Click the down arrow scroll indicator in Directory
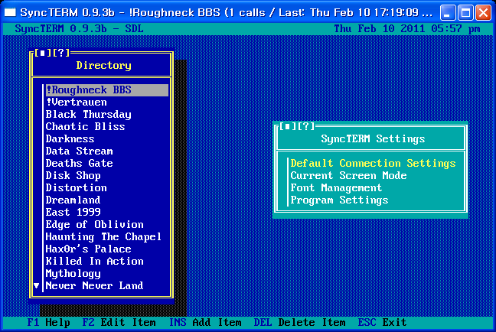496x332 pixels. point(37,285)
